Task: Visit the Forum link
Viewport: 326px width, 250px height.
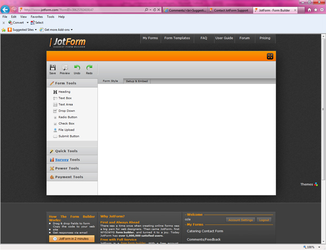Action: point(244,38)
